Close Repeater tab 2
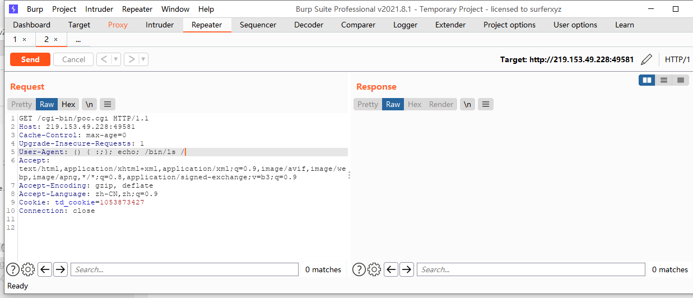This screenshot has width=693, height=298. tap(55, 40)
